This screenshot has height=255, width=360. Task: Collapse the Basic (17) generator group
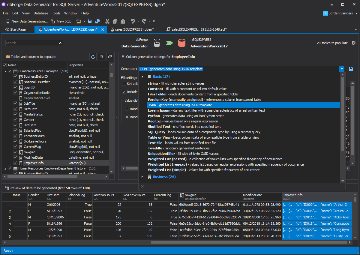click(x=142, y=76)
